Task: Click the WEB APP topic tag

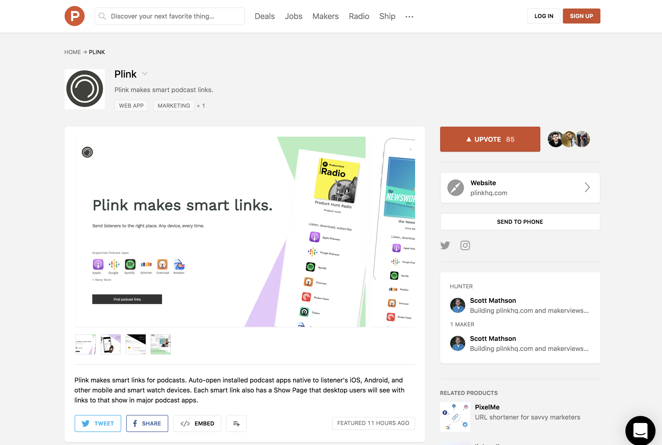Action: pyautogui.click(x=131, y=106)
